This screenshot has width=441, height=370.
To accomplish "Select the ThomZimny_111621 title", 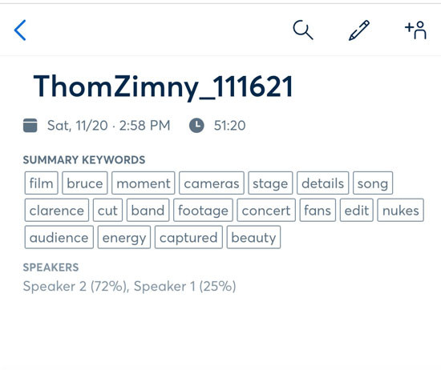I will 164,86.
